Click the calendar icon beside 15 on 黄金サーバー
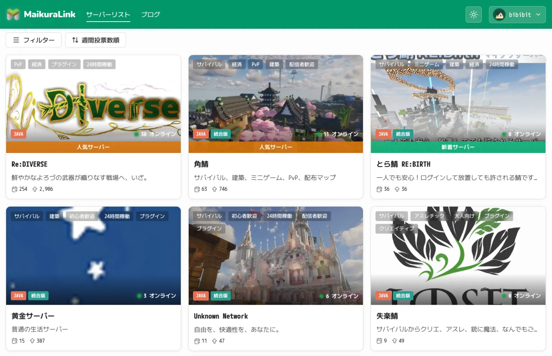 (14, 341)
